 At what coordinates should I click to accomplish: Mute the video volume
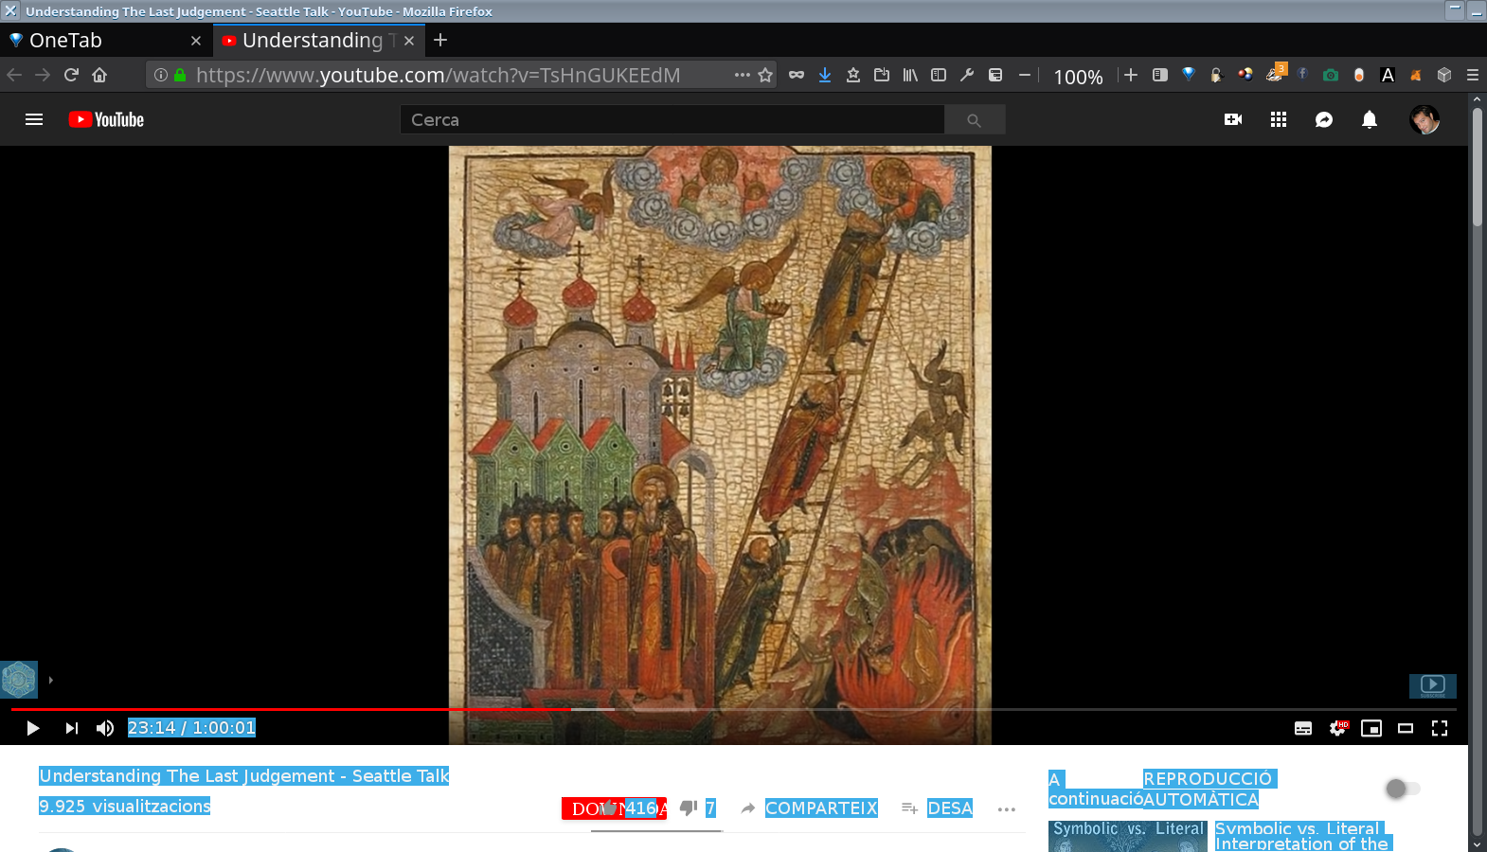105,728
